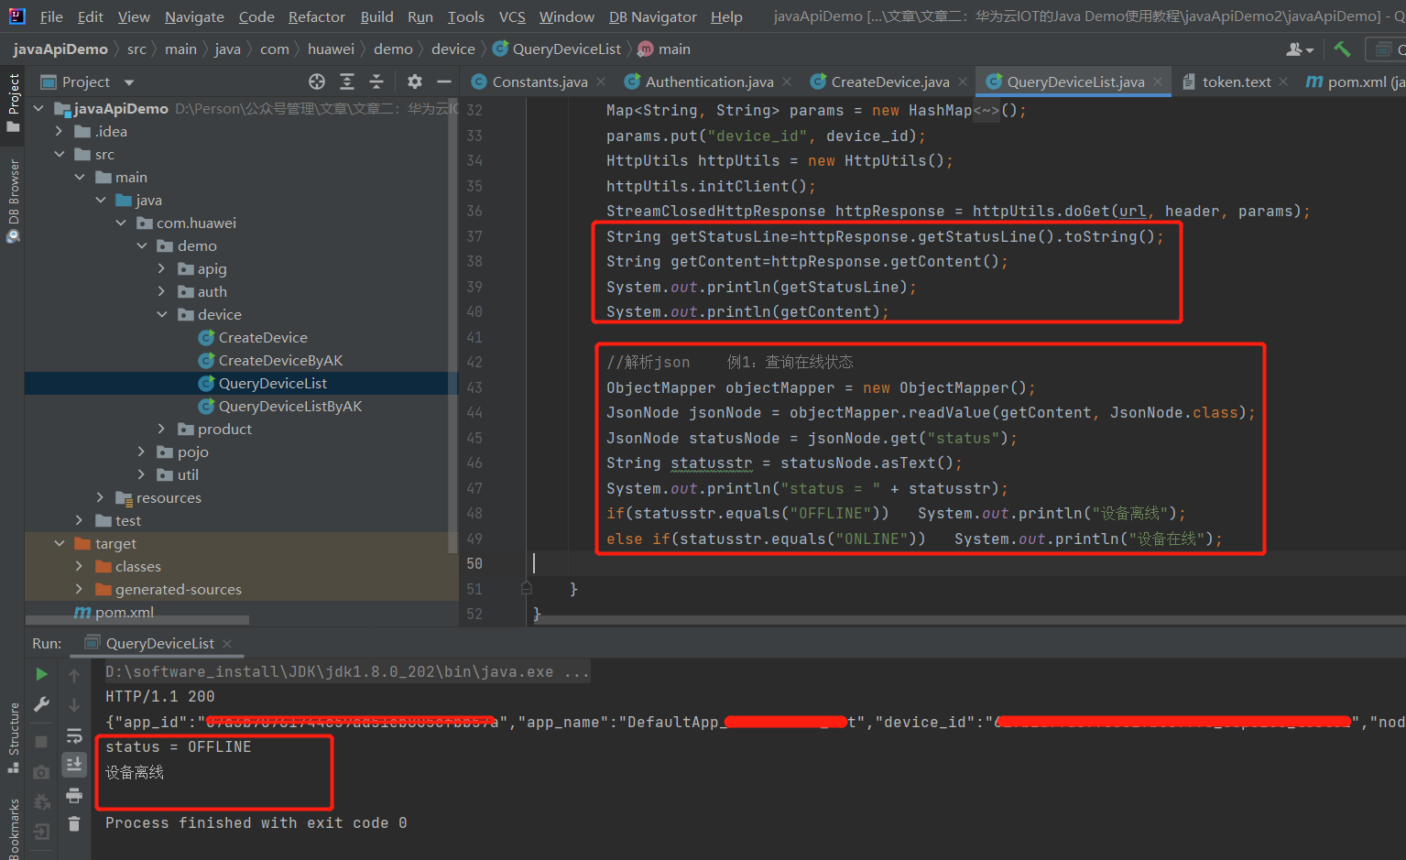The image size is (1406, 860).
Task: Toggle soft-wrap in the Run console
Action: pos(74,735)
